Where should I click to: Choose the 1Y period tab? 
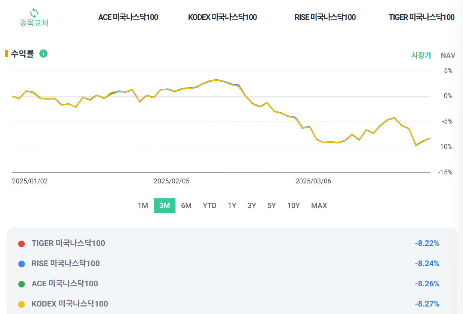tap(232, 205)
